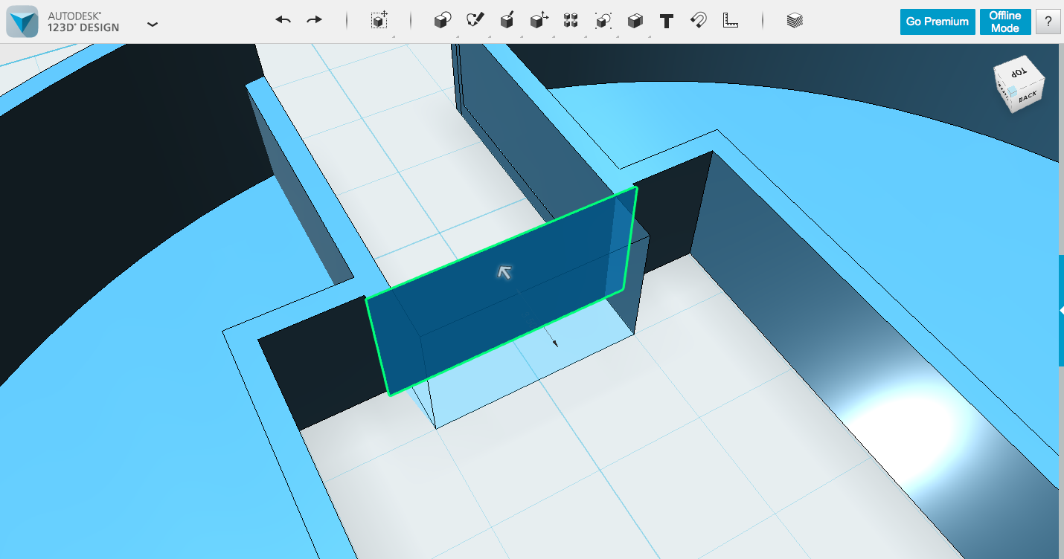Select the Primitives tool

pos(442,21)
